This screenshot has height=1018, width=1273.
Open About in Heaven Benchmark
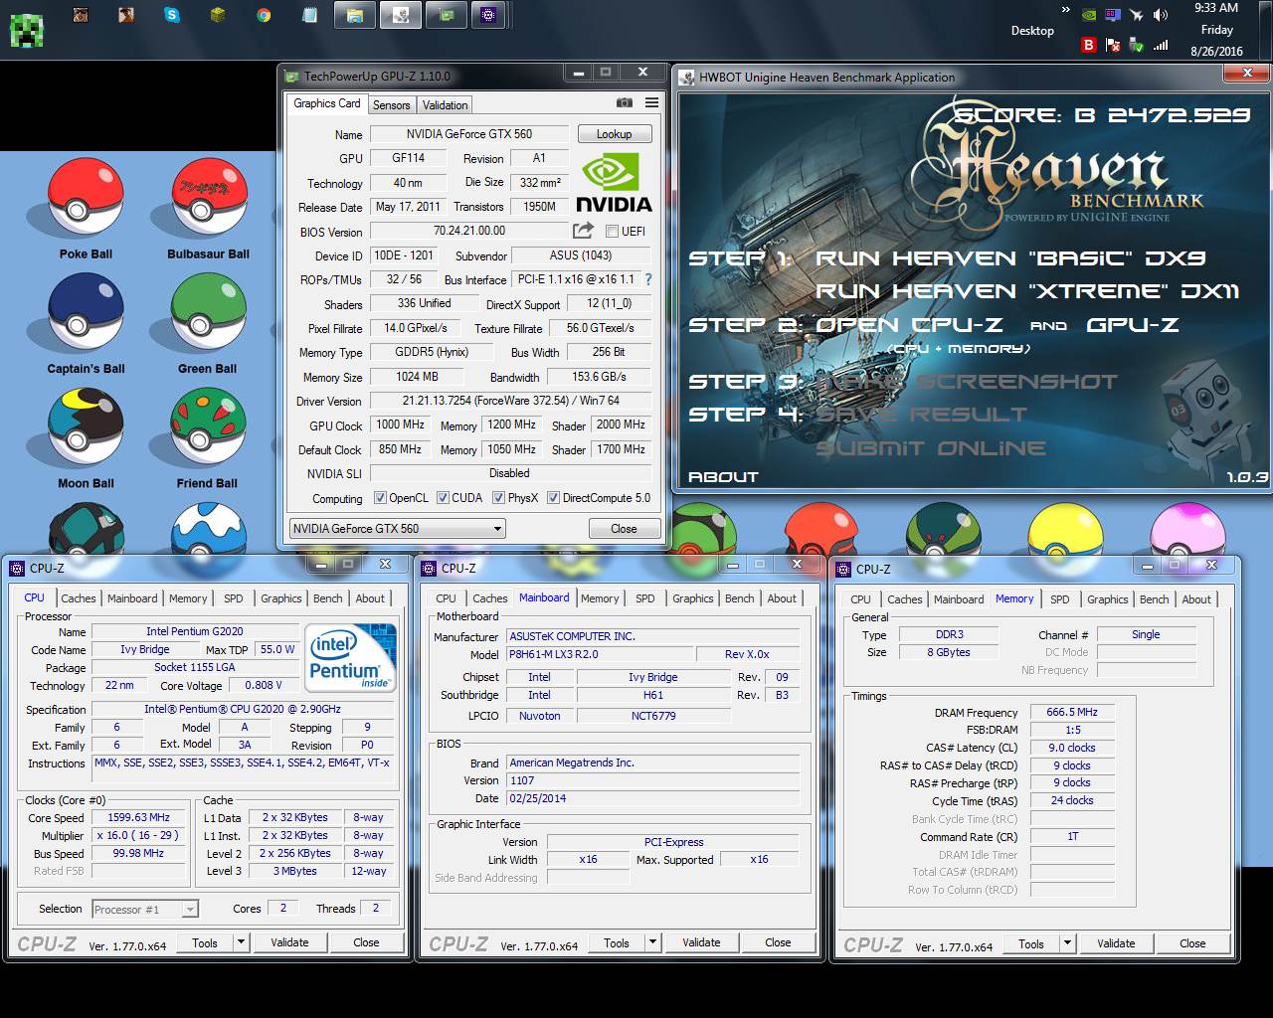[723, 477]
